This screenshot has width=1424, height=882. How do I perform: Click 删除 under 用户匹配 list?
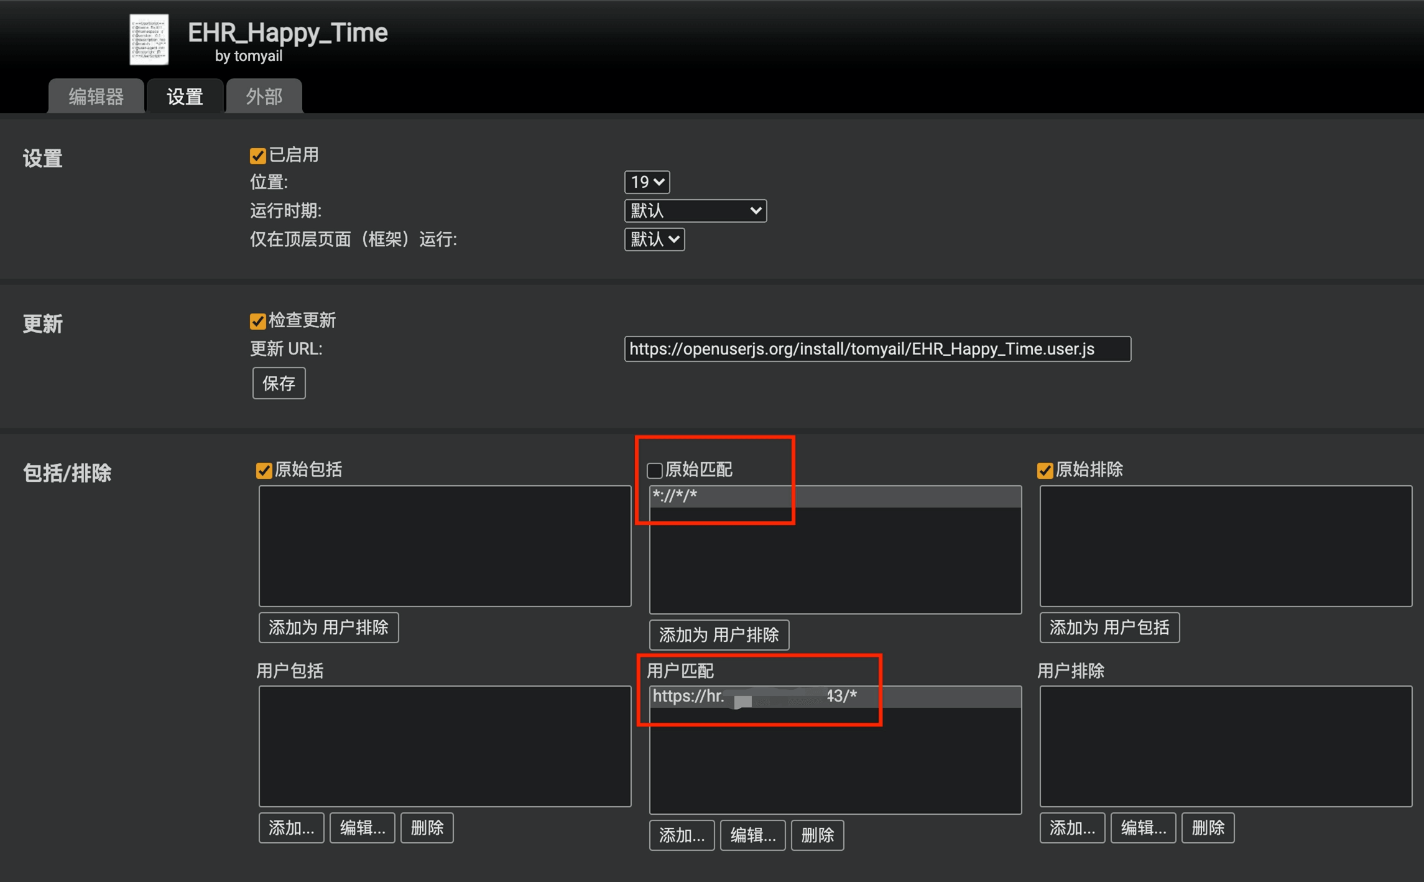(817, 835)
